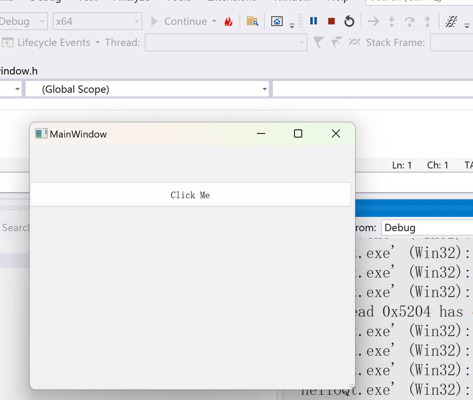Click the blue Output panel title bar
473x400 pixels.
click(x=414, y=208)
